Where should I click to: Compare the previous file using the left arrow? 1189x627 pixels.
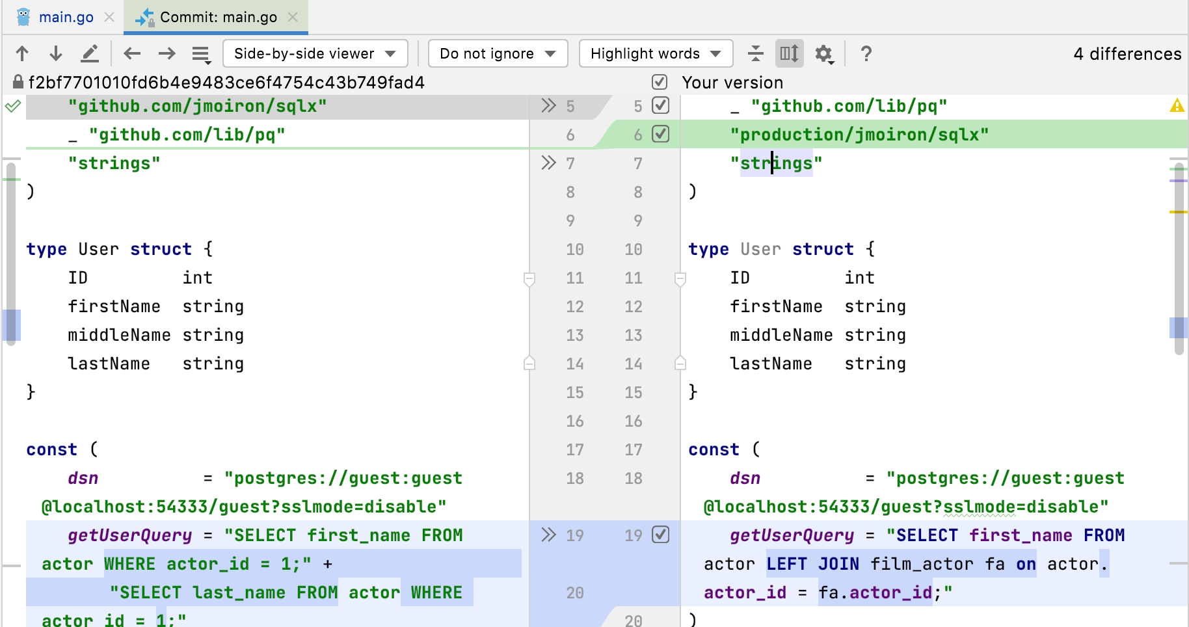pyautogui.click(x=132, y=53)
